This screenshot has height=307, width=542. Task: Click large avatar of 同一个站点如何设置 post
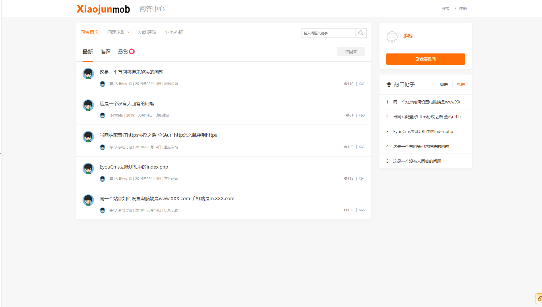pyautogui.click(x=88, y=200)
